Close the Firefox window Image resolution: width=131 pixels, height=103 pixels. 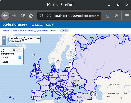tap(127, 5)
